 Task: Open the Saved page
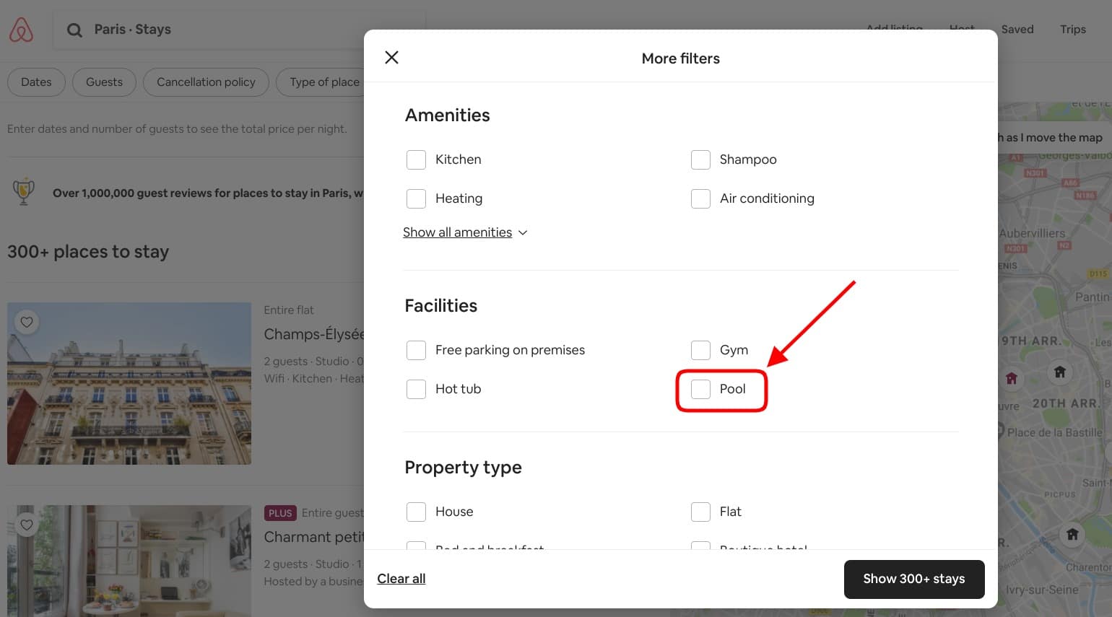pyautogui.click(x=1017, y=29)
